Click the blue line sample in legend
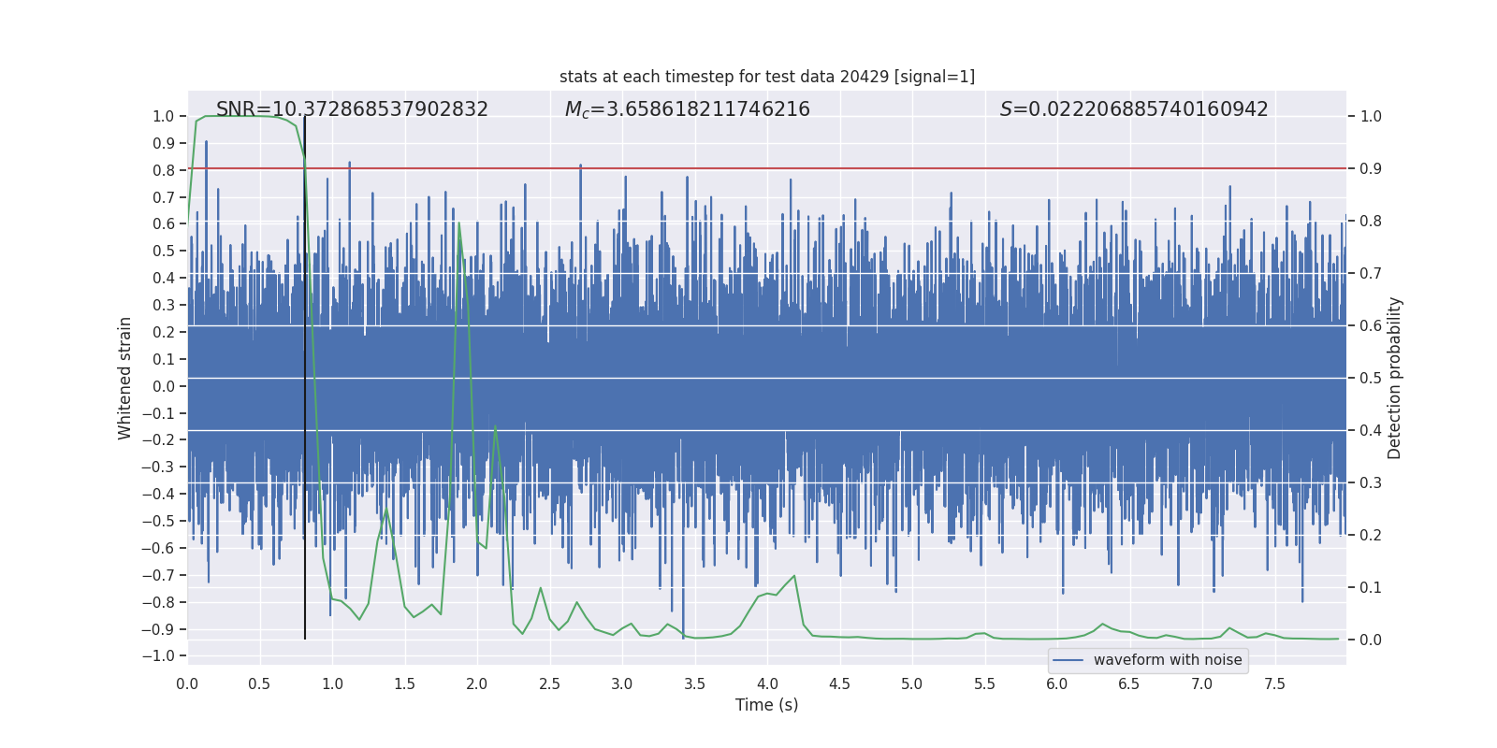The width and height of the screenshot is (1497, 748). [x=1068, y=660]
